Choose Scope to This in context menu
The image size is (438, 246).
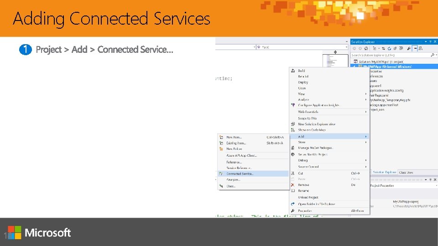click(x=307, y=118)
